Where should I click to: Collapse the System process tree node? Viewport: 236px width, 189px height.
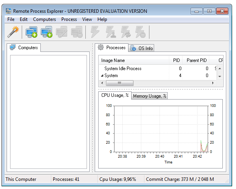(x=102, y=76)
